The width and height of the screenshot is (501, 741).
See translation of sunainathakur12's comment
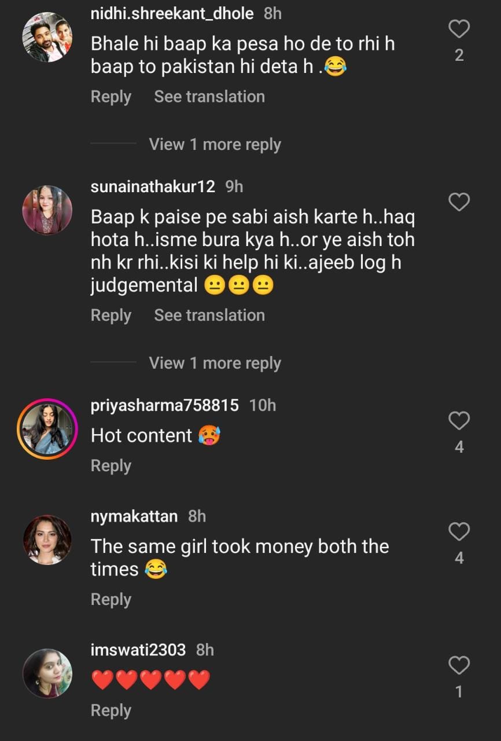(209, 316)
